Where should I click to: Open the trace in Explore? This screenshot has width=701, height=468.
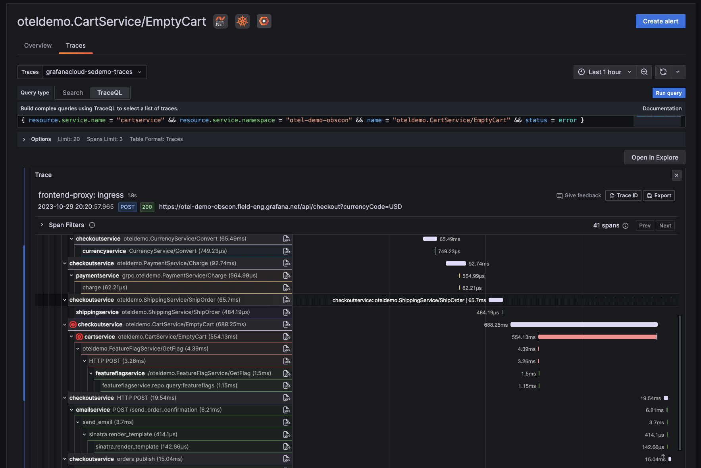click(655, 157)
